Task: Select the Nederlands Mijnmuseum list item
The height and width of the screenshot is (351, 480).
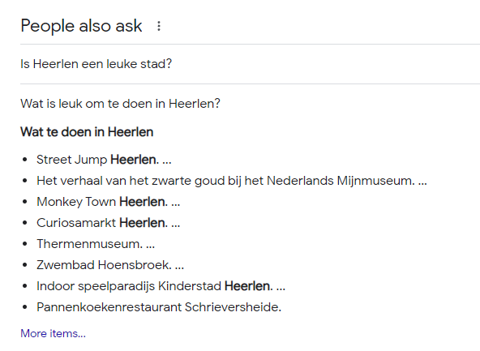Action: [x=231, y=181]
